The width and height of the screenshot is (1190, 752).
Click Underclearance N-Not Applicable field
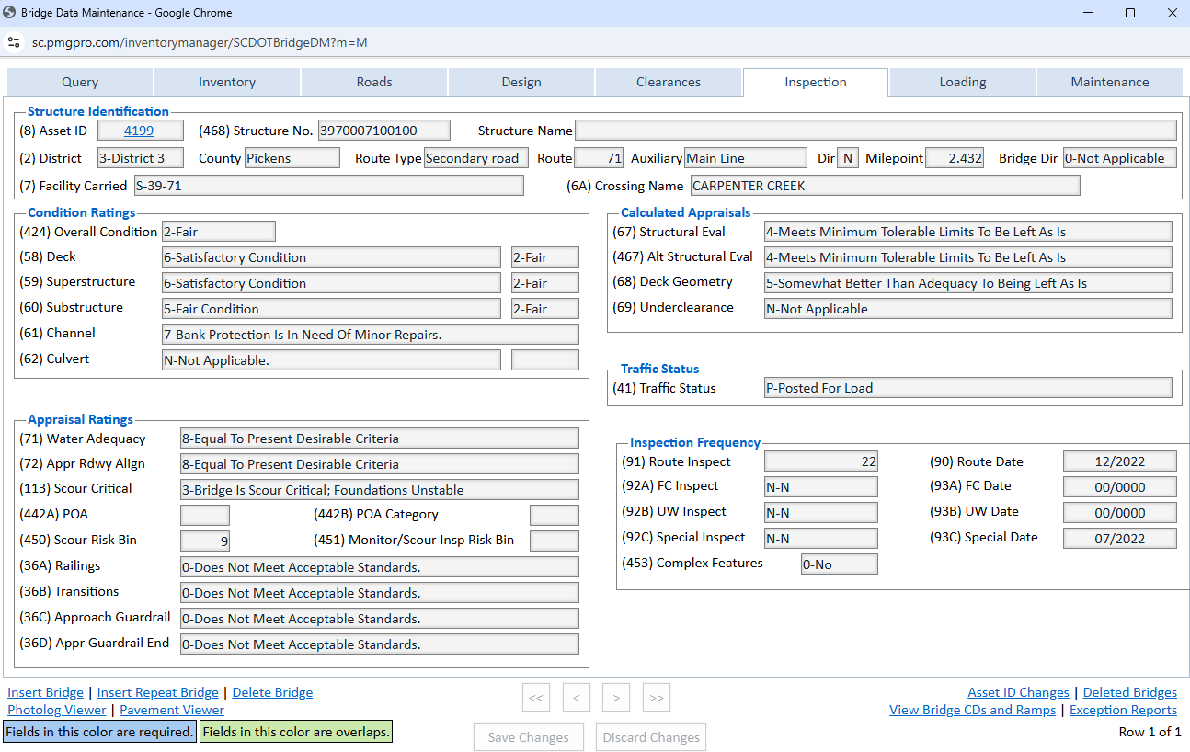pyautogui.click(x=968, y=309)
